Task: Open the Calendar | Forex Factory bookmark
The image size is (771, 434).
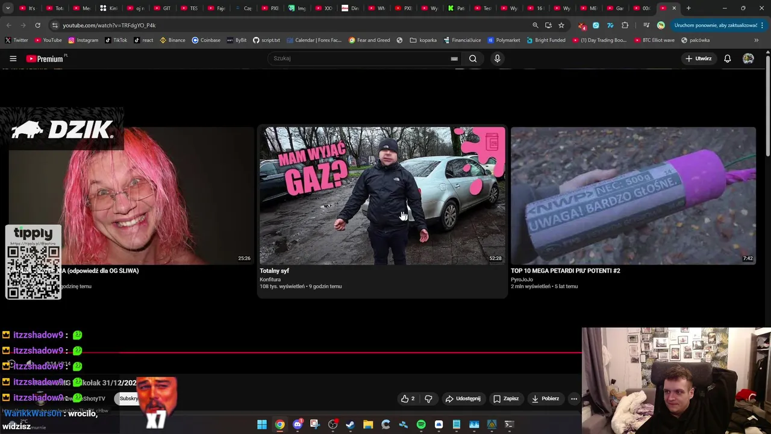Action: pos(314,40)
